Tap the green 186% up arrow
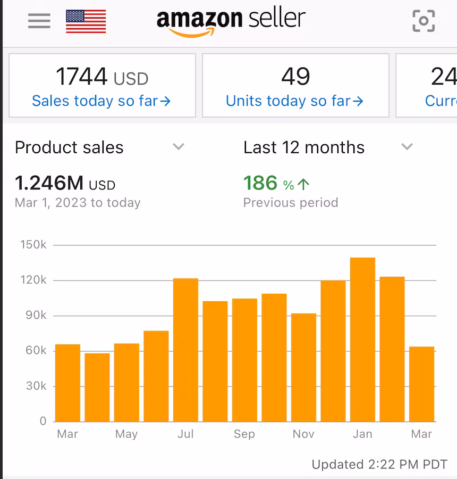Viewport: 457px width, 479px height. click(x=303, y=184)
